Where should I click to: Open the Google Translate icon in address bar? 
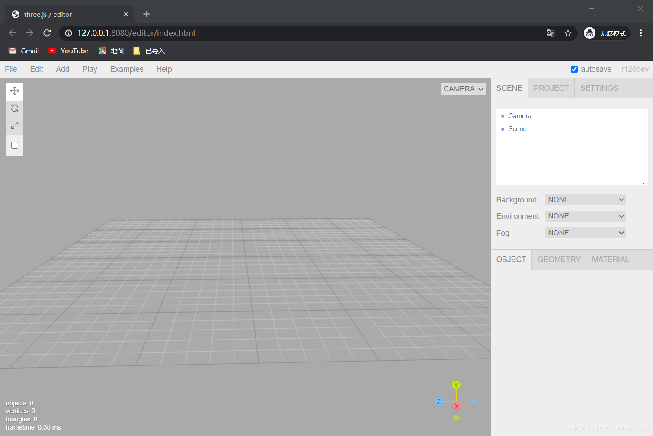point(550,33)
